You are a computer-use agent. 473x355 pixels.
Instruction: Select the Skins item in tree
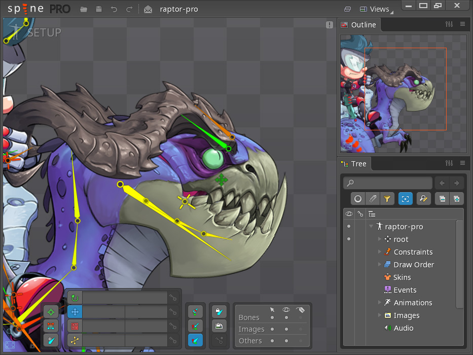coord(402,277)
